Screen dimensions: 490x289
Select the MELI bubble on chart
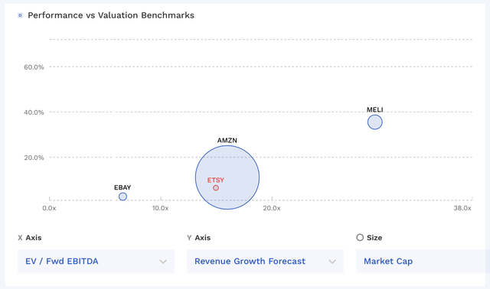coord(374,122)
